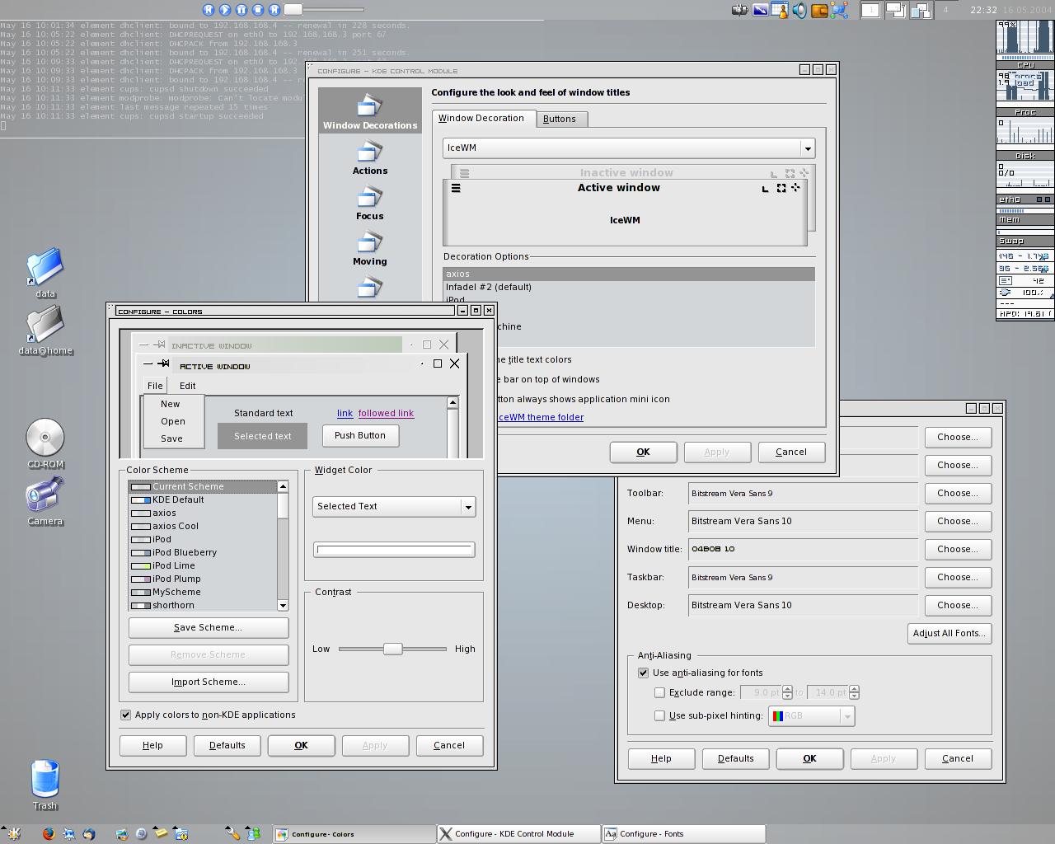This screenshot has height=844, width=1055.
Task: Open the RGB sub-pixel hinting dropdown
Action: (811, 716)
